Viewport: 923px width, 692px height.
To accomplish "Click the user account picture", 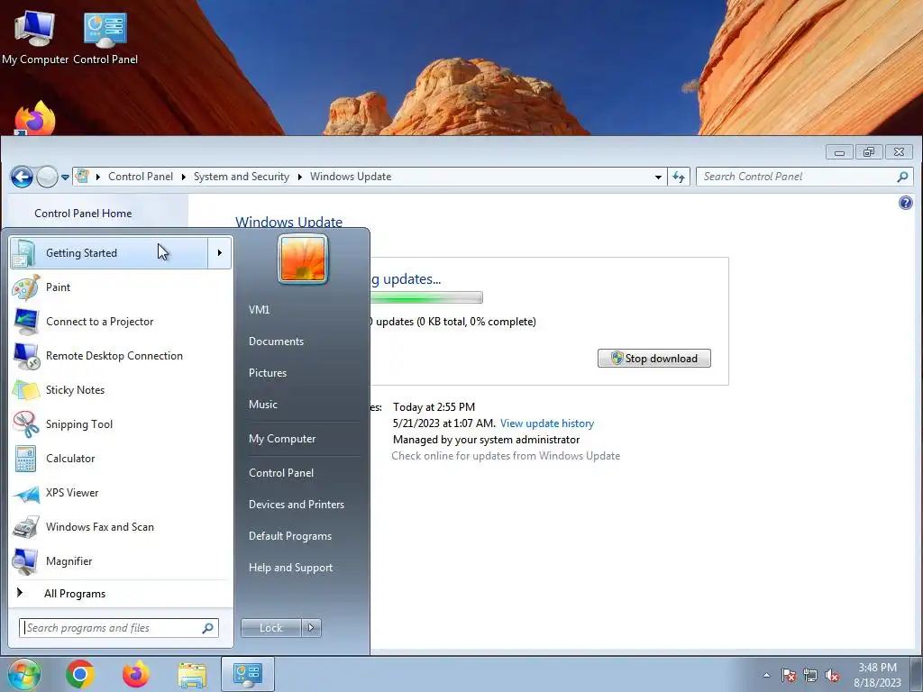I will pos(303,259).
